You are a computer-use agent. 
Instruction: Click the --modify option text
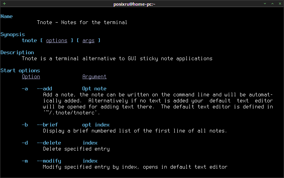[x=49, y=161]
